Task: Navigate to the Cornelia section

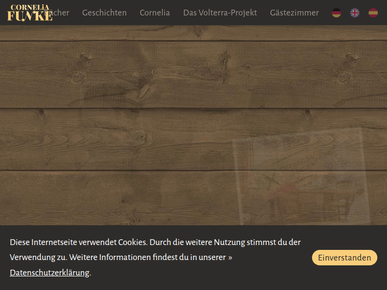Action: [155, 13]
